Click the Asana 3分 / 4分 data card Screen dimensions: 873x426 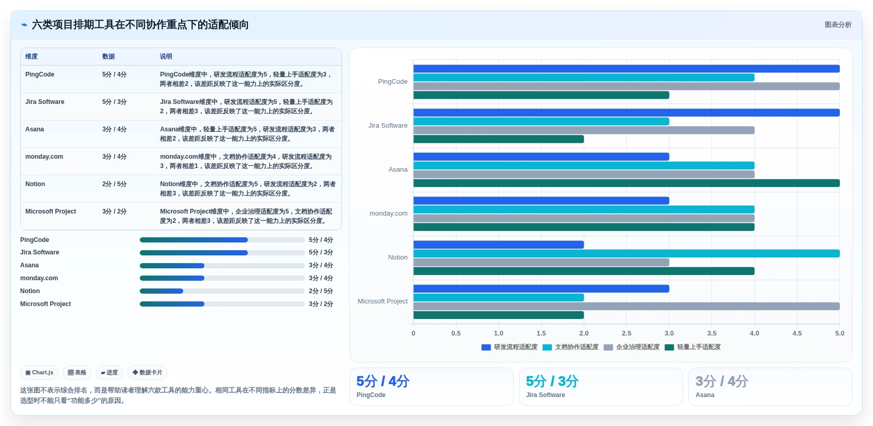[771, 387]
